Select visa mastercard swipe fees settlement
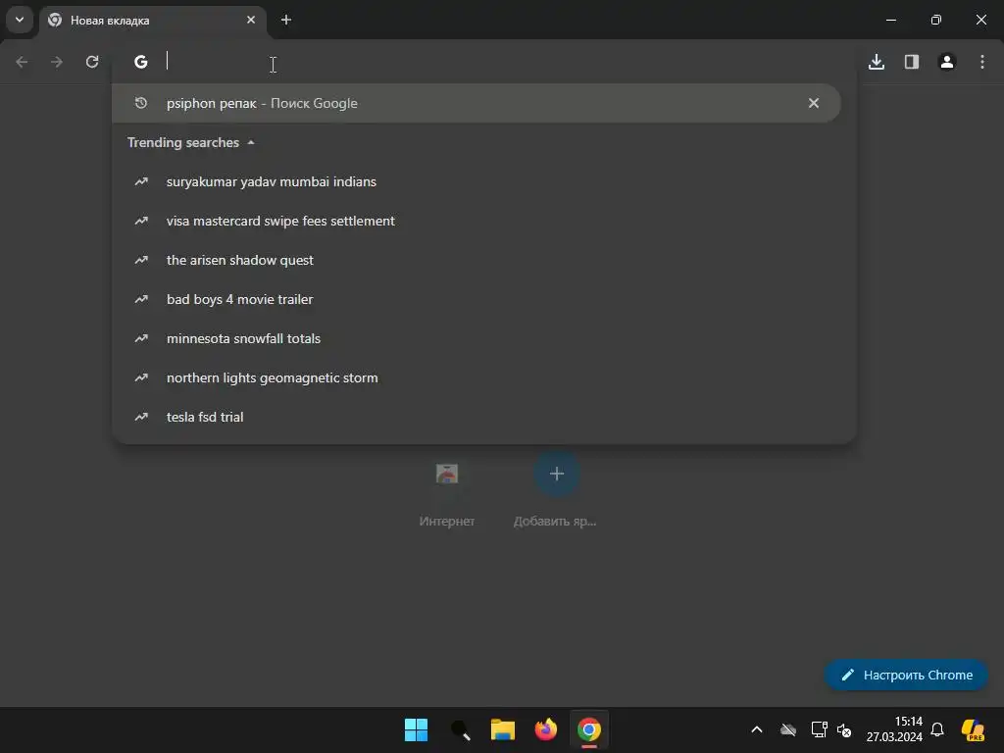The height and width of the screenshot is (753, 1004). (x=483, y=221)
